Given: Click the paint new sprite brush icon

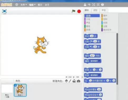Looking at the screenshot, I should pyautogui.click(x=70, y=81).
